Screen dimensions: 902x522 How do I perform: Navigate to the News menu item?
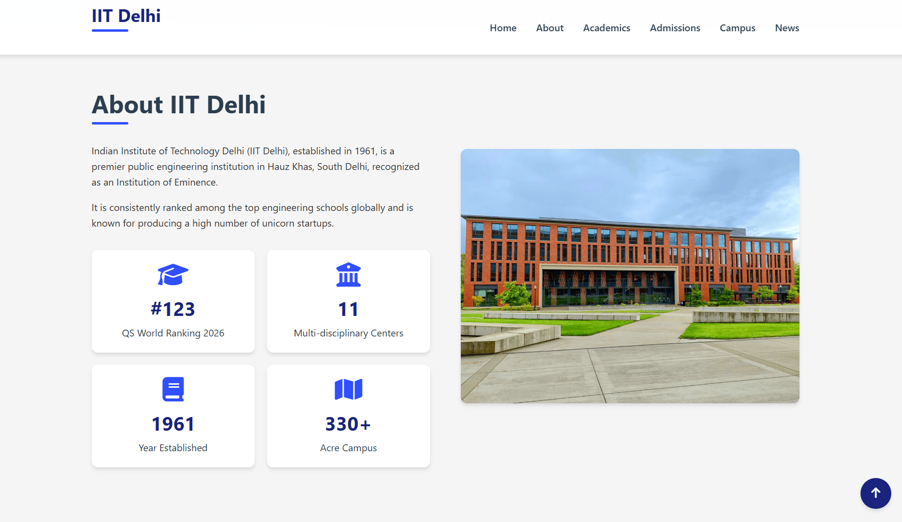click(787, 28)
